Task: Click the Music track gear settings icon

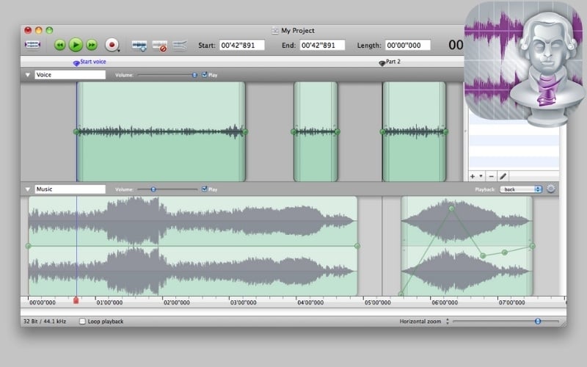Action: pyautogui.click(x=551, y=189)
